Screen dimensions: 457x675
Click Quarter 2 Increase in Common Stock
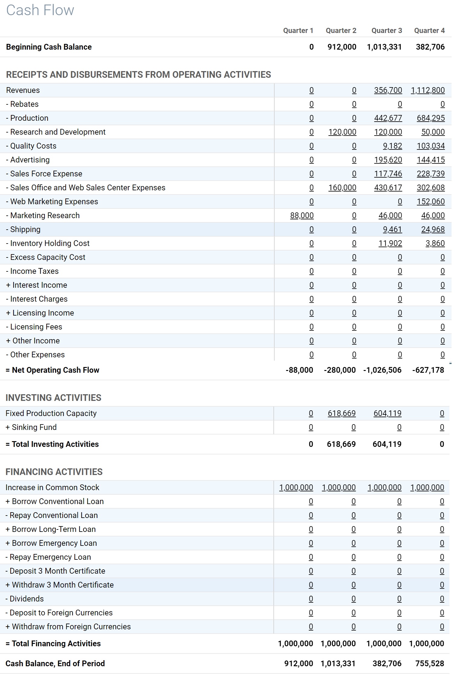(339, 487)
